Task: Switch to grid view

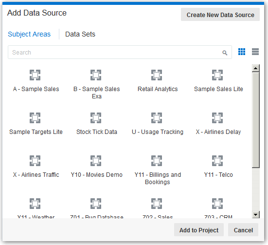Action: pyautogui.click(x=242, y=52)
